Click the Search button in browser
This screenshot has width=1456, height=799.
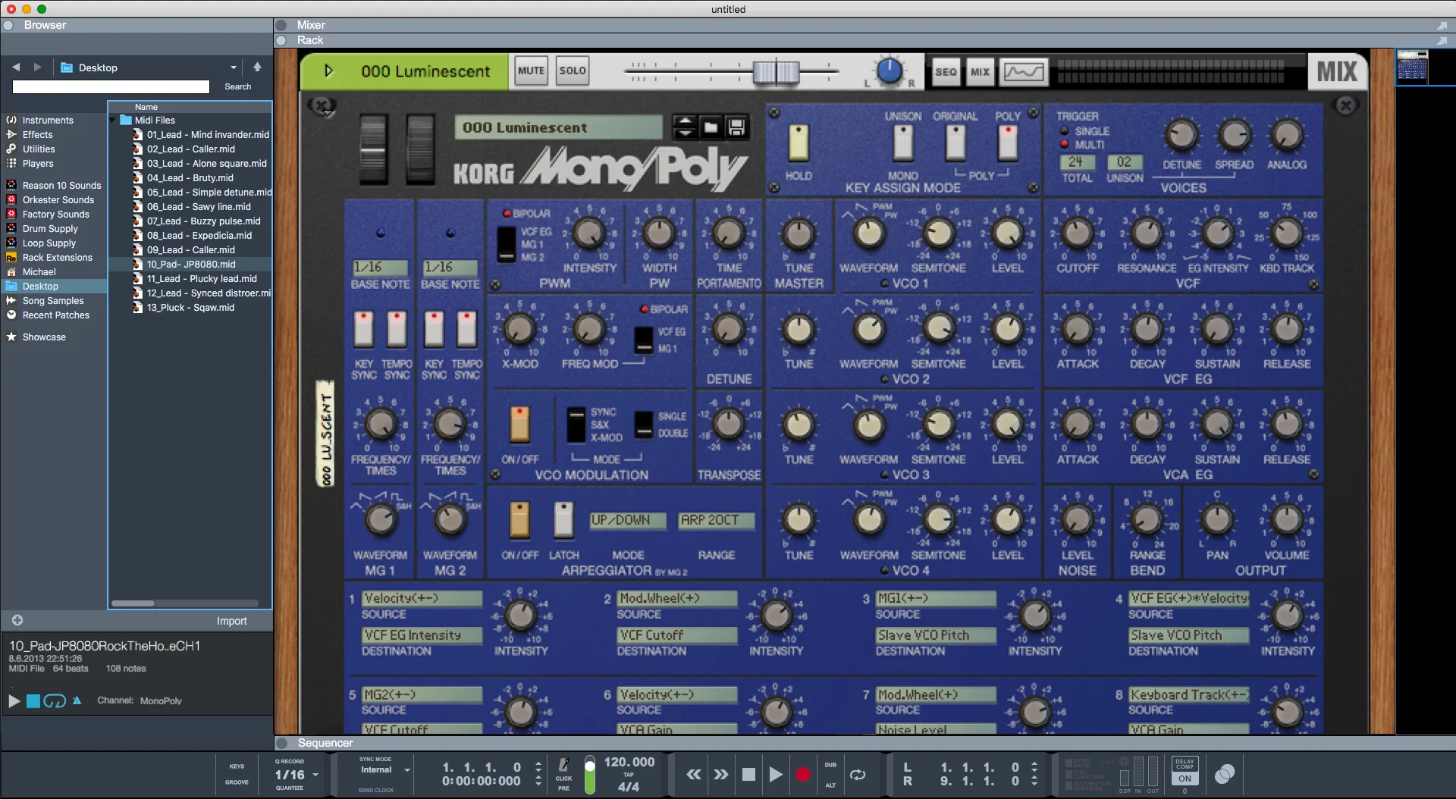coord(237,87)
